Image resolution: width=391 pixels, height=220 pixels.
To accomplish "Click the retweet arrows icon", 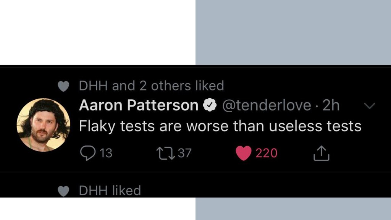I will (166, 153).
